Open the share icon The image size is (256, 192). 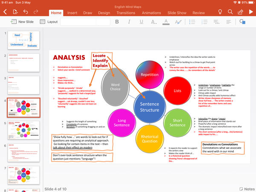click(x=241, y=12)
